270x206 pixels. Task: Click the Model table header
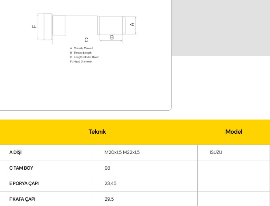click(x=234, y=132)
